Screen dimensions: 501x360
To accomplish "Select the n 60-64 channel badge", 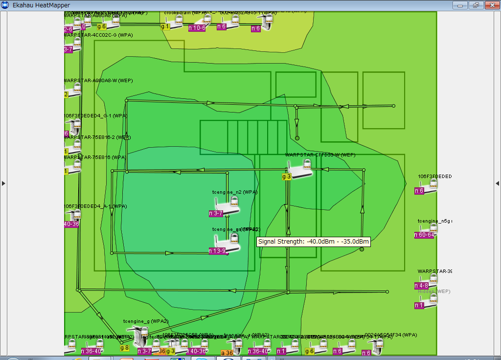I will (424, 235).
